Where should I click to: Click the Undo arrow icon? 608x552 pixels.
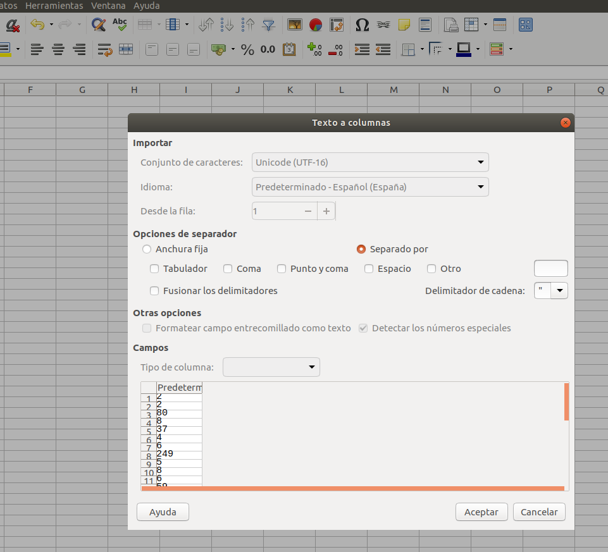coord(37,25)
